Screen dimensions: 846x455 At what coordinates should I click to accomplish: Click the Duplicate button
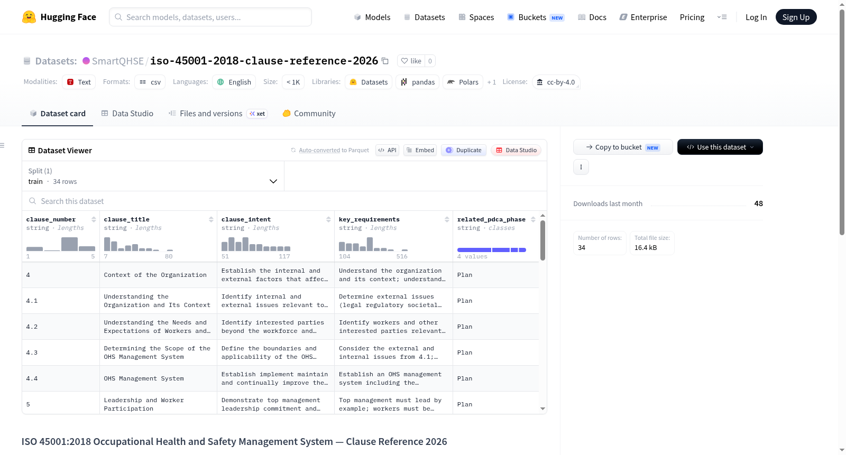[464, 150]
